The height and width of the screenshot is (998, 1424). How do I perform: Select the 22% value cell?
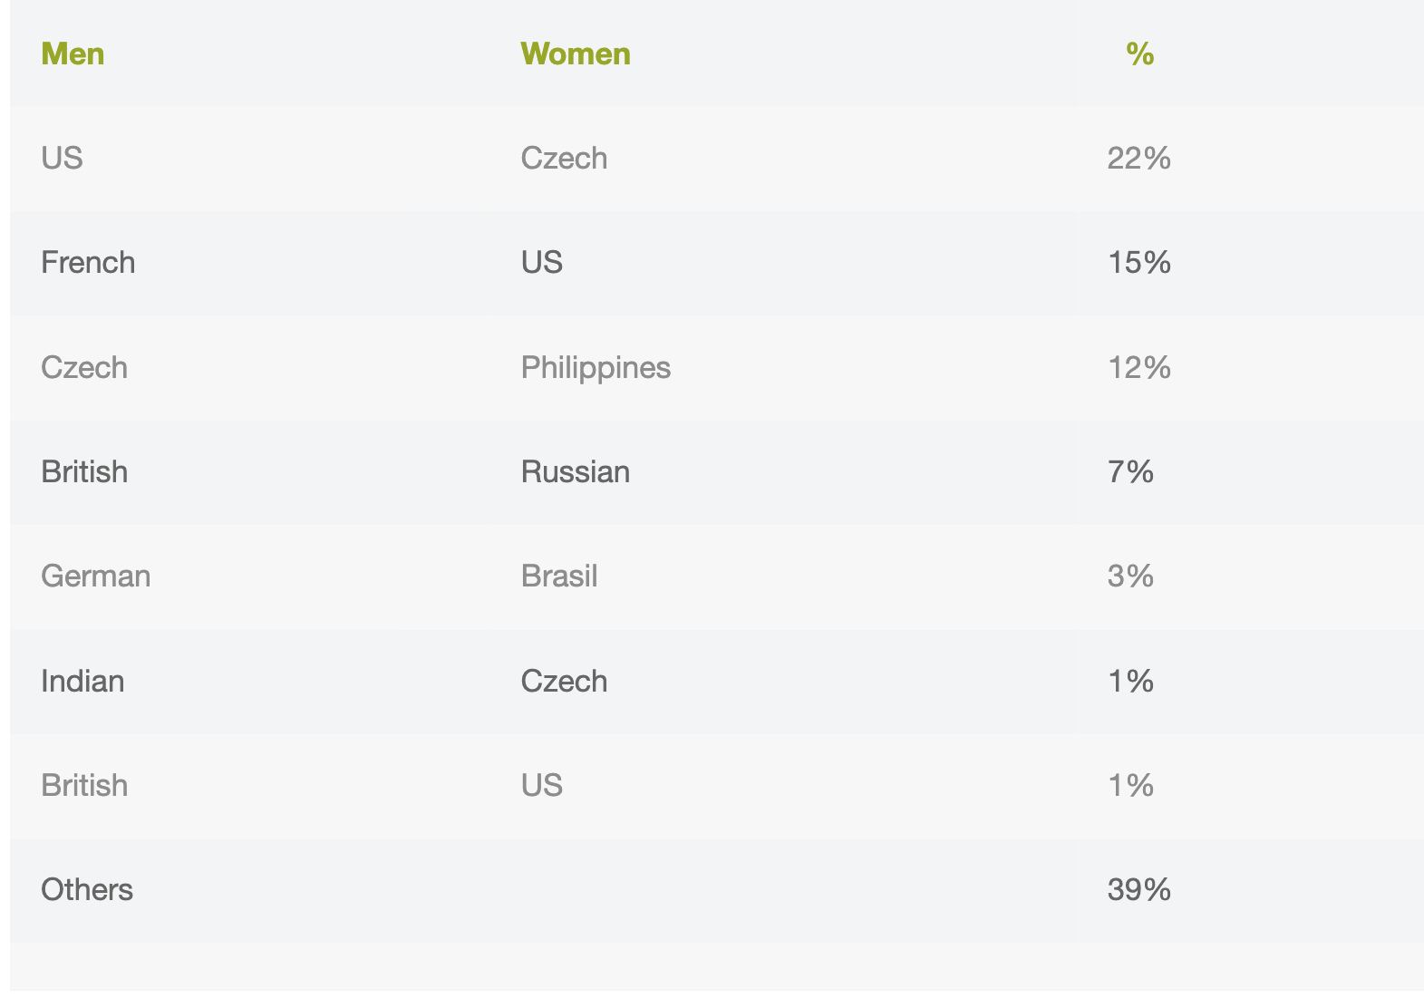coord(1139,159)
